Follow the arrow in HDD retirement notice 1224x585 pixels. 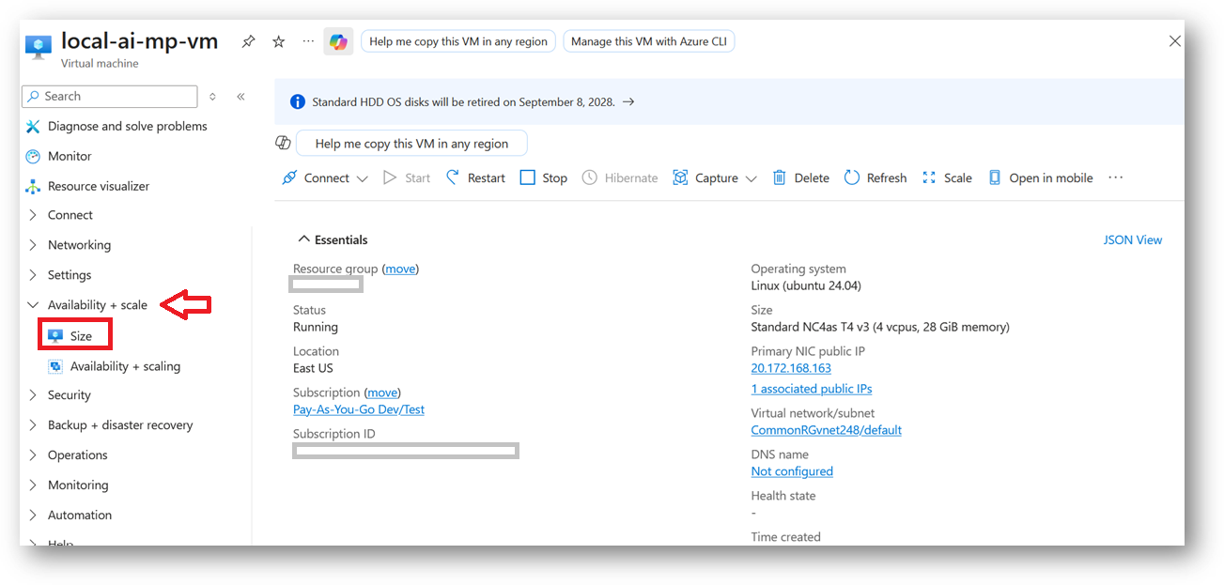pos(628,101)
